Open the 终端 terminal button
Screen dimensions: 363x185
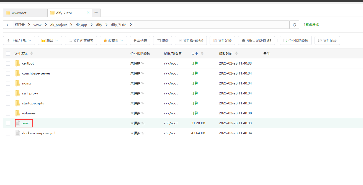pyautogui.click(x=163, y=40)
